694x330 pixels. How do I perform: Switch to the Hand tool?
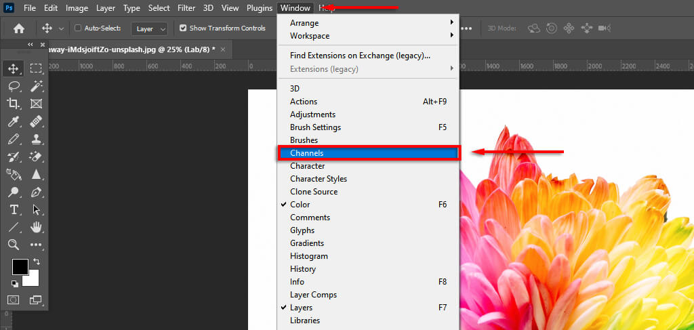click(x=37, y=227)
